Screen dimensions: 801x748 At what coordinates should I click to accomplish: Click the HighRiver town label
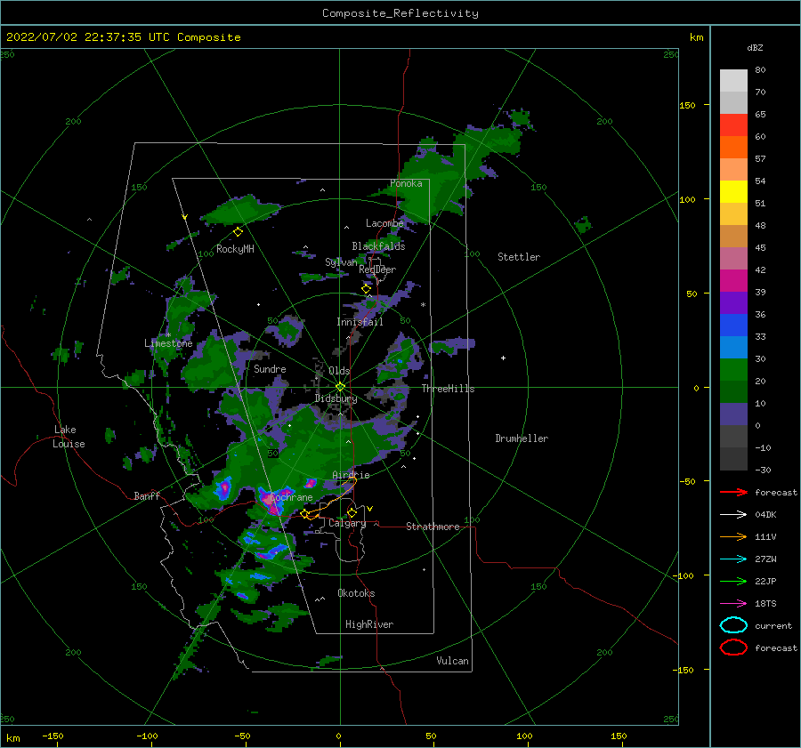pyautogui.click(x=369, y=624)
